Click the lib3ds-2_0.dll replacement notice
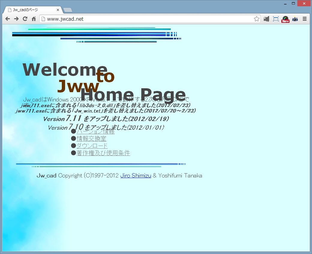Image resolution: width=312 pixels, height=254 pixels. (106, 105)
